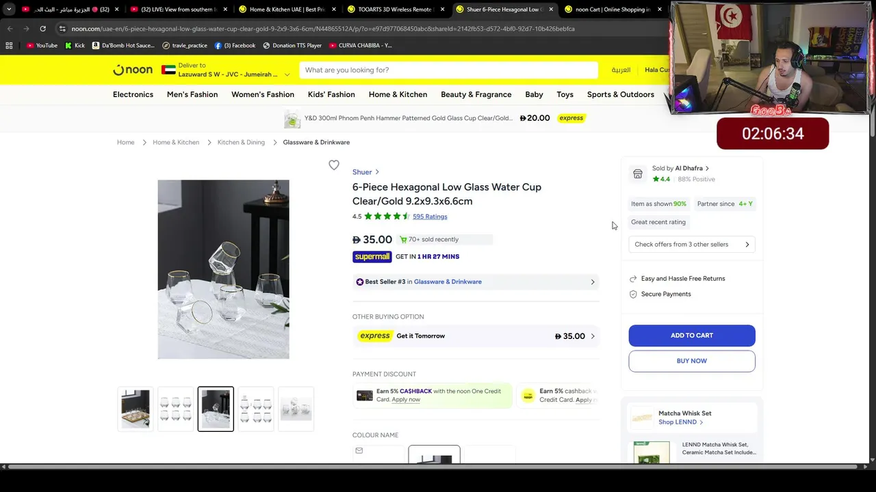Click the express badge in buying option
The height and width of the screenshot is (492, 876).
point(375,336)
